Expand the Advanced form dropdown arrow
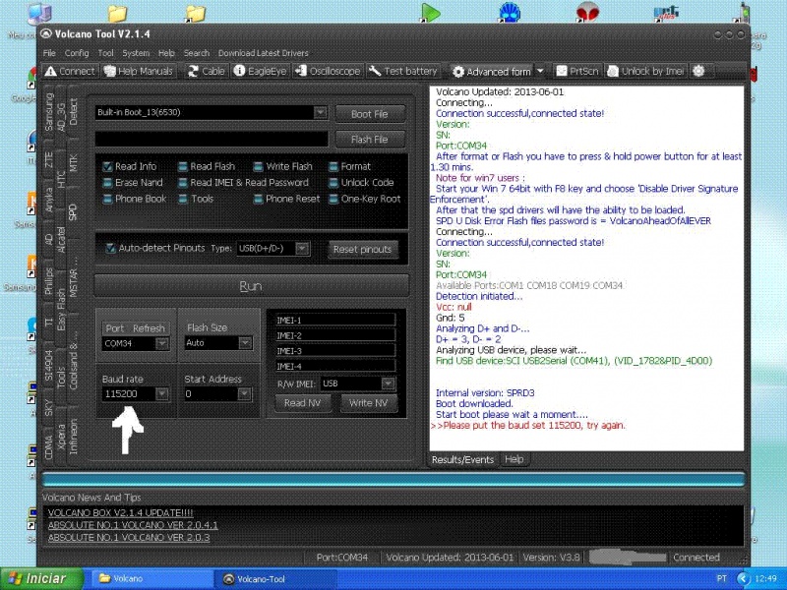 (540, 71)
